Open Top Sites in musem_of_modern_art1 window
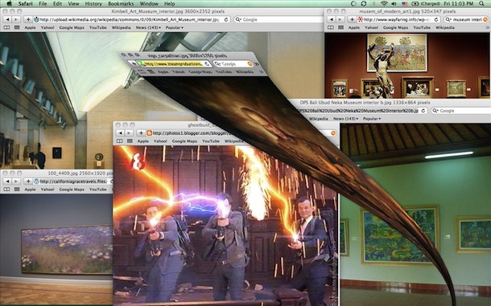 (x=341, y=27)
